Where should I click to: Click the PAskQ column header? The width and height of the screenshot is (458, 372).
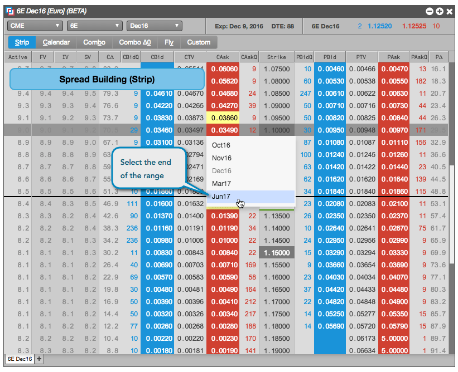click(419, 57)
